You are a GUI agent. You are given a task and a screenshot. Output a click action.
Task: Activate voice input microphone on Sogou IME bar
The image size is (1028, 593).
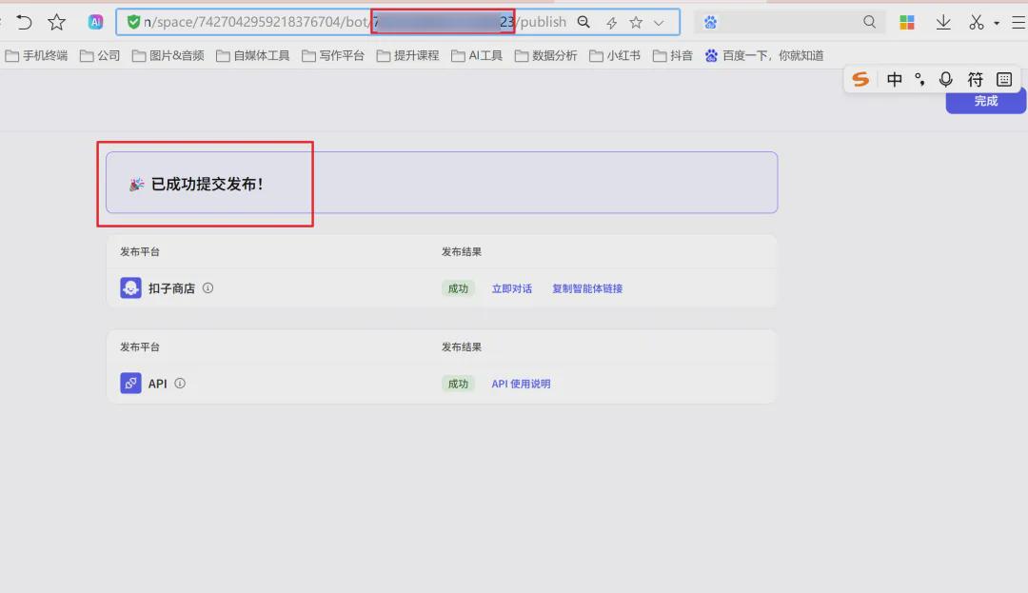946,79
